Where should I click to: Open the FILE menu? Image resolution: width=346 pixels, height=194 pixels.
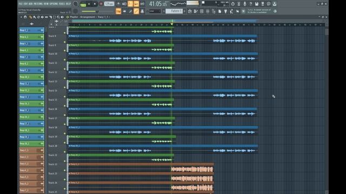pyautogui.click(x=21, y=4)
